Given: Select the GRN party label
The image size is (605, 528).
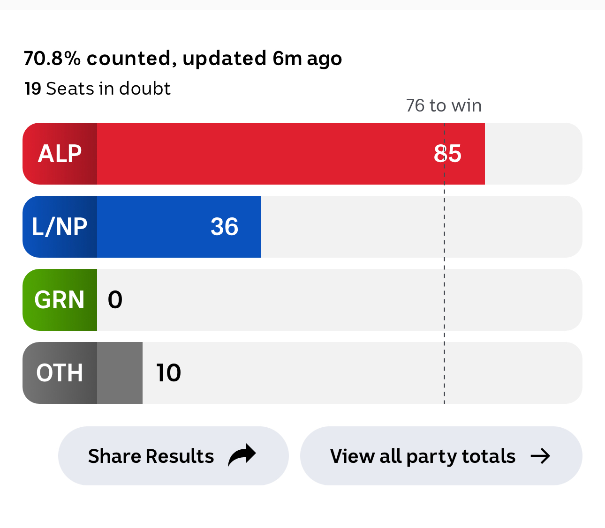Looking at the screenshot, I should 60,300.
